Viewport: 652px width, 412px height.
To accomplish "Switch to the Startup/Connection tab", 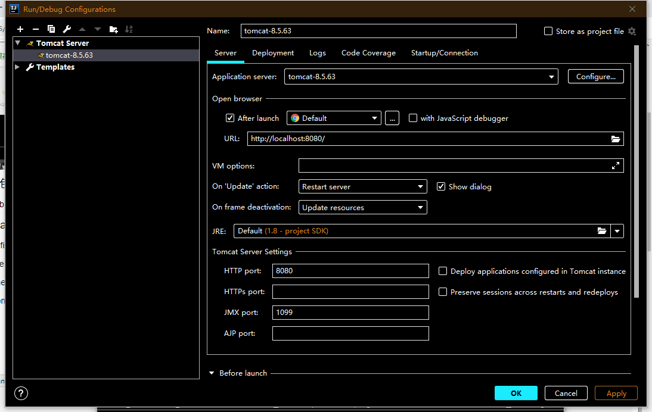I will [445, 53].
